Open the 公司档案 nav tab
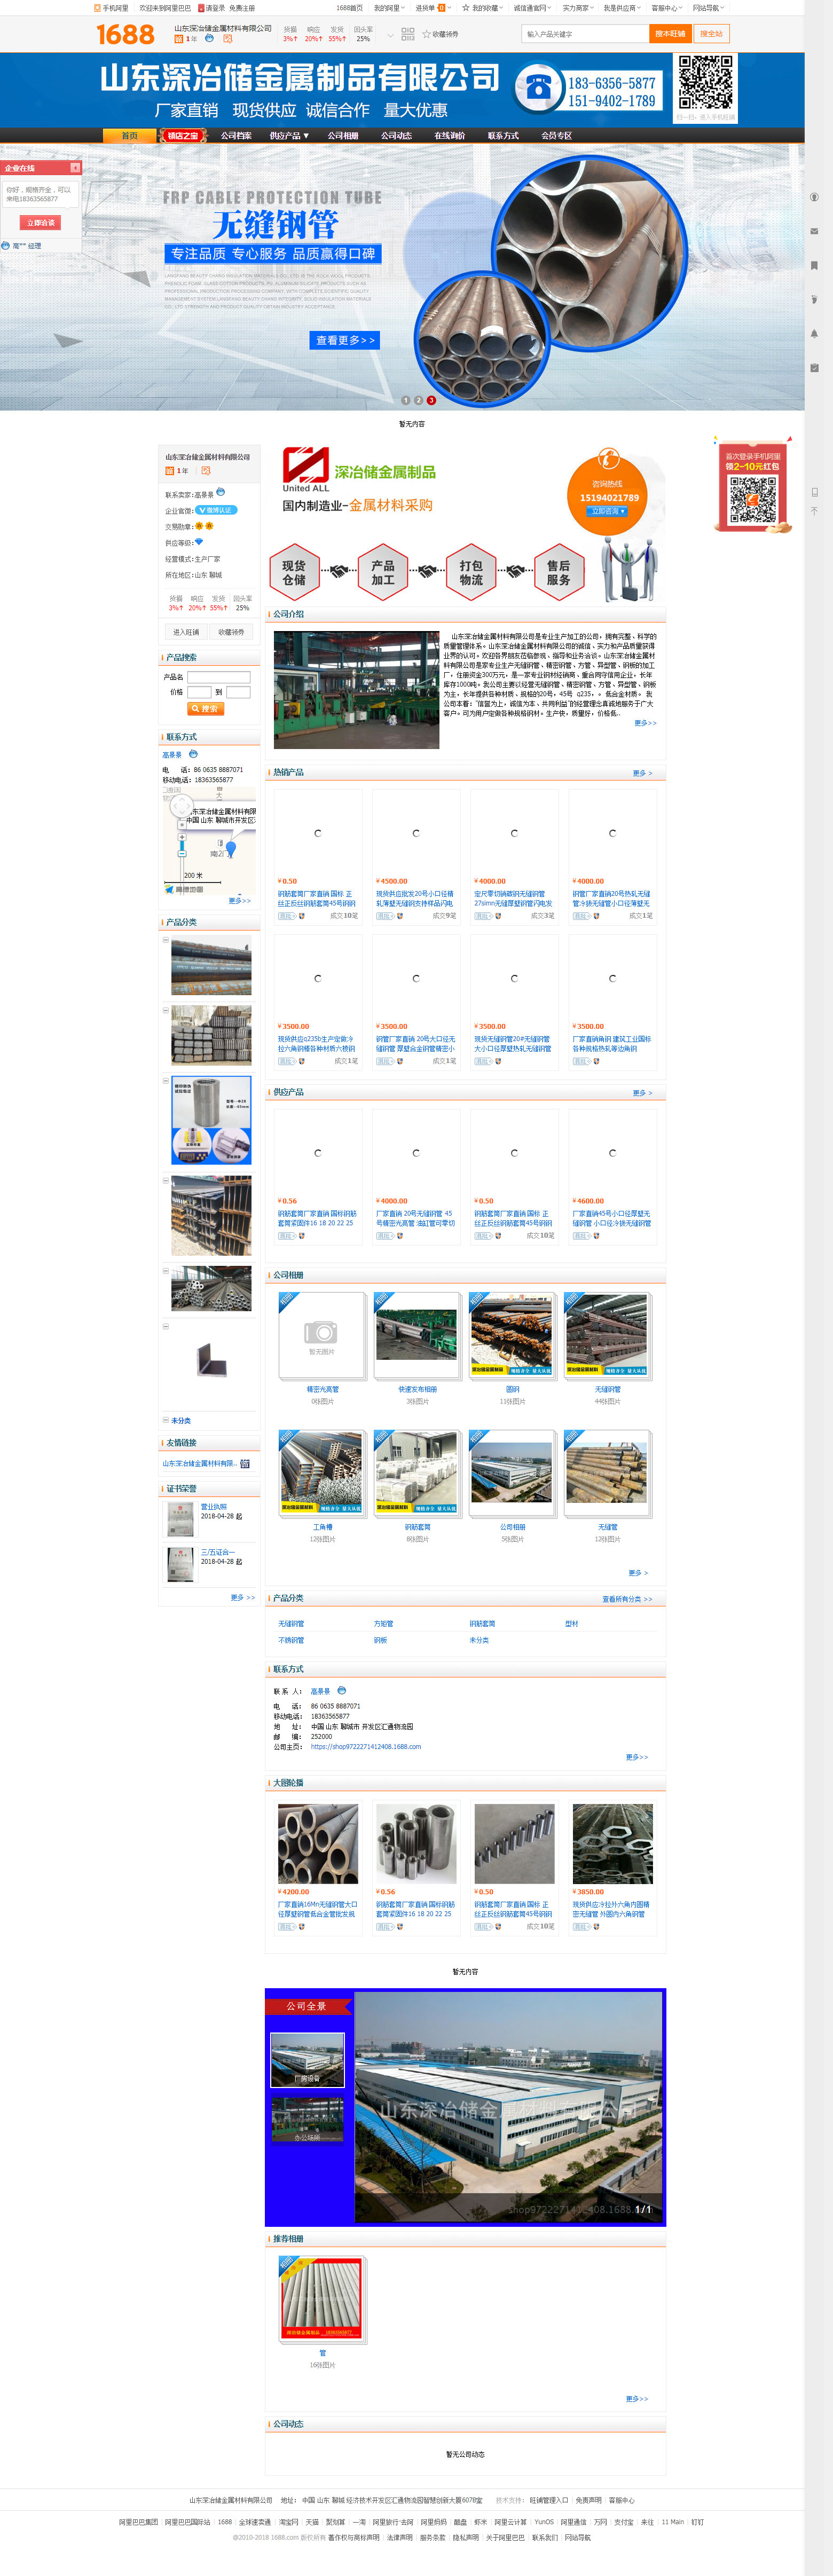 pyautogui.click(x=236, y=135)
